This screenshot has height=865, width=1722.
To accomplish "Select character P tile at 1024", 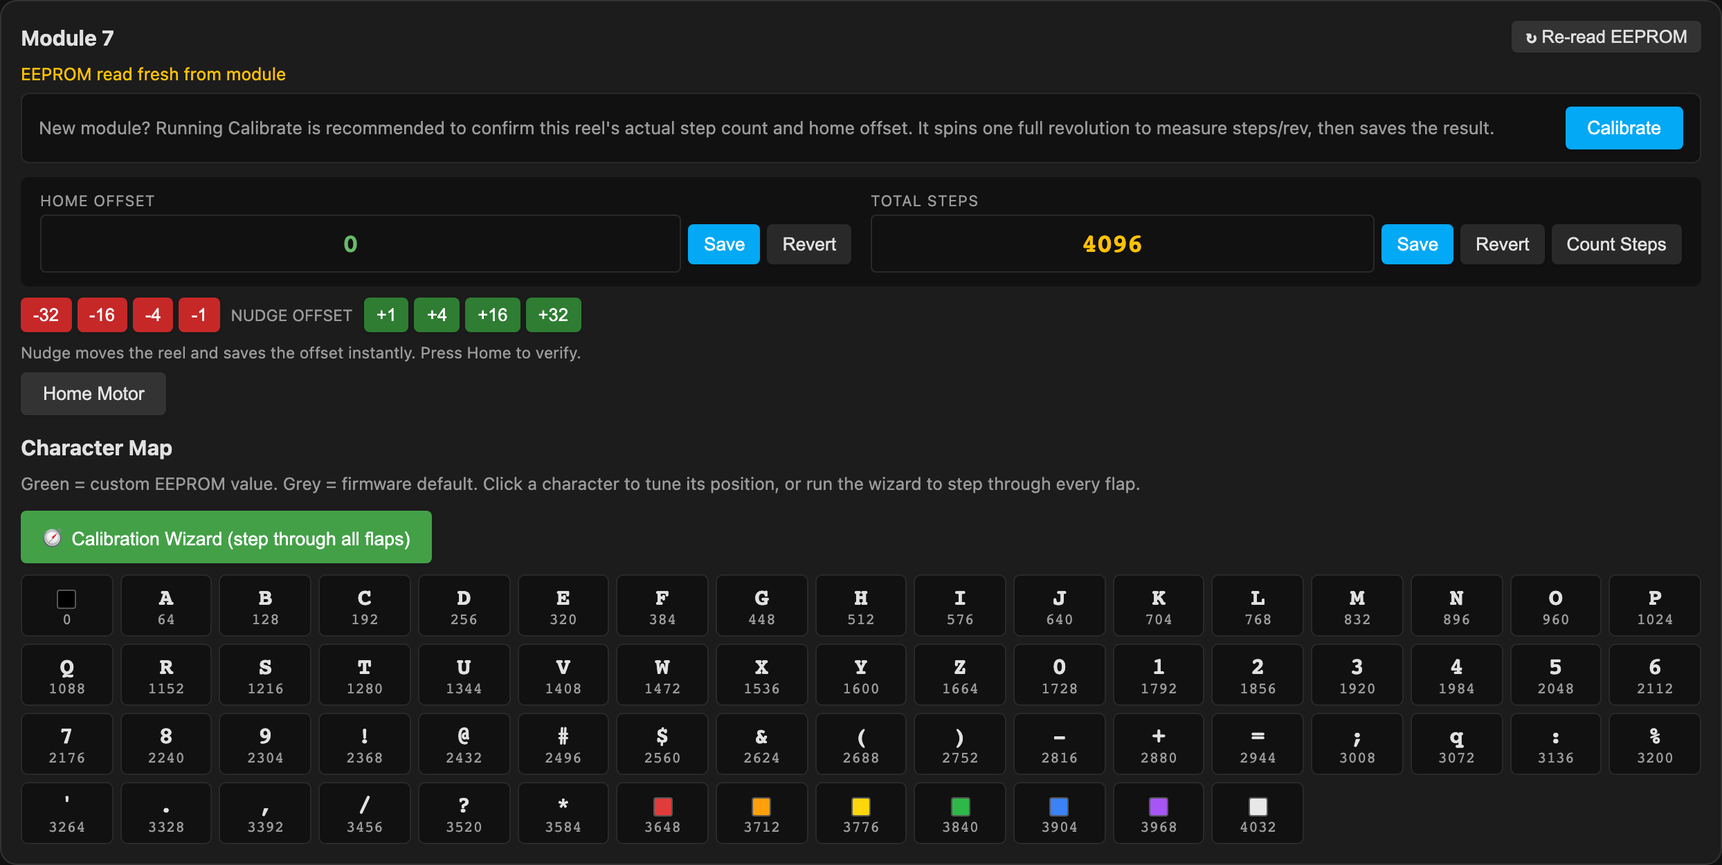I will 1655,605.
